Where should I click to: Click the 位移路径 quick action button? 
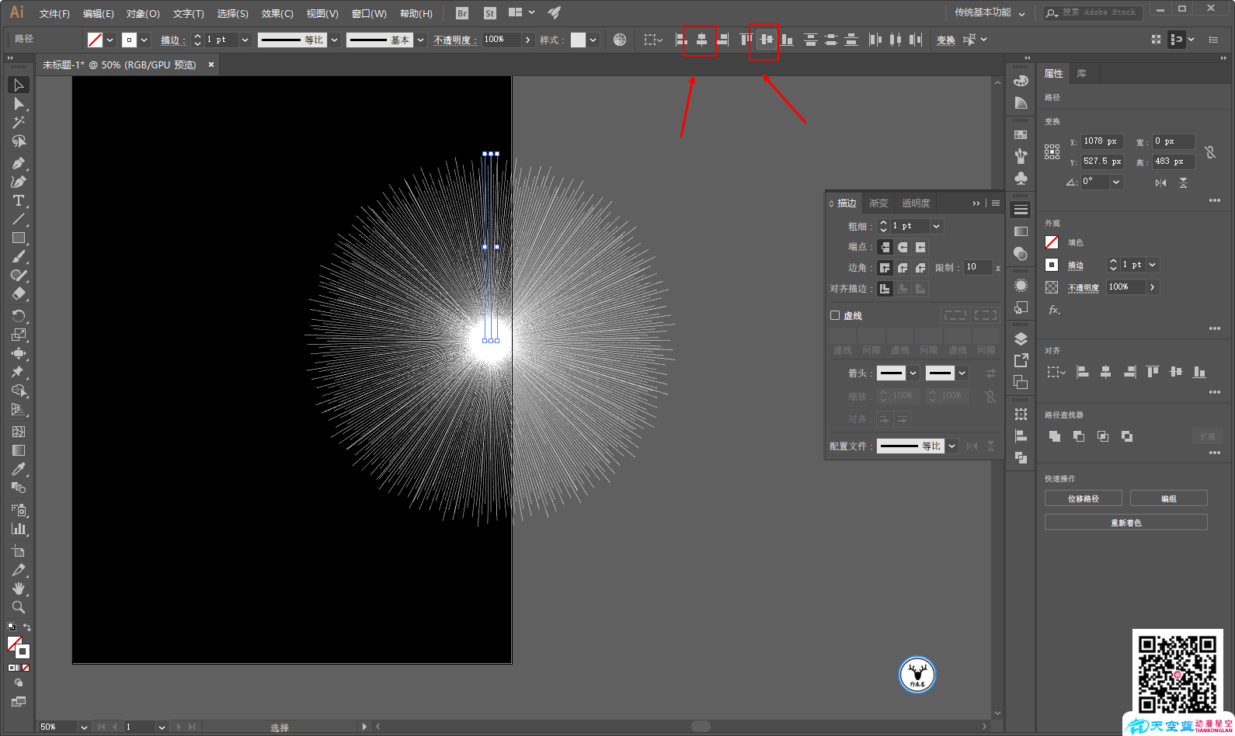pos(1084,498)
